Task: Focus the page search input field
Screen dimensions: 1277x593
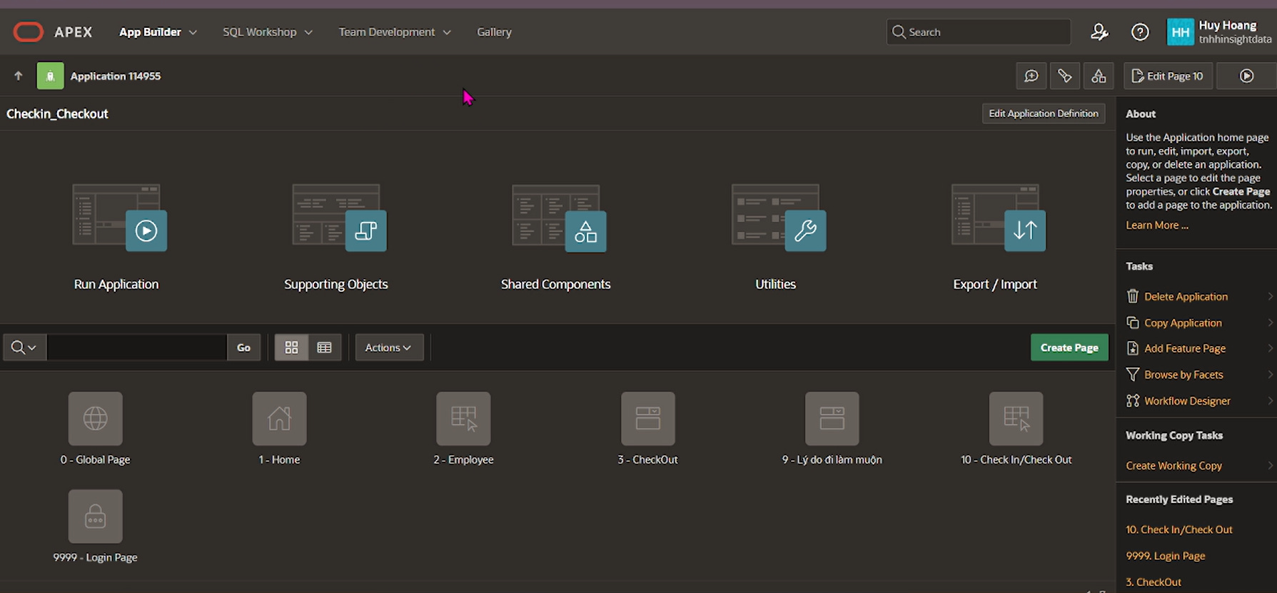Action: (x=136, y=348)
